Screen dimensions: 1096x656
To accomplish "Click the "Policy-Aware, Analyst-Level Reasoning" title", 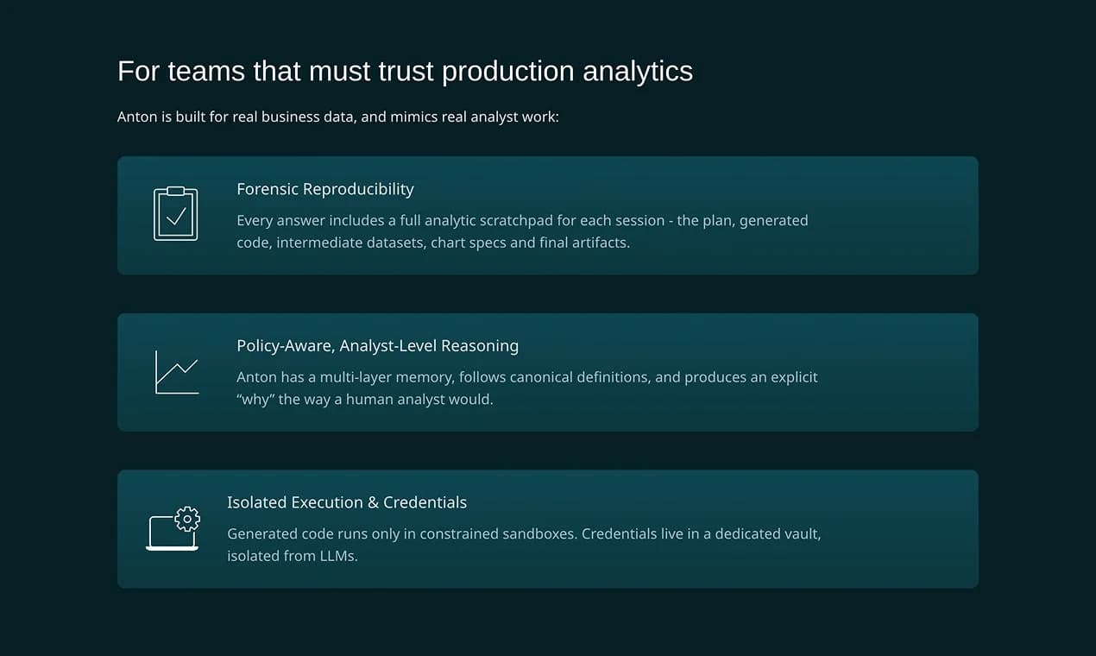I will (378, 345).
